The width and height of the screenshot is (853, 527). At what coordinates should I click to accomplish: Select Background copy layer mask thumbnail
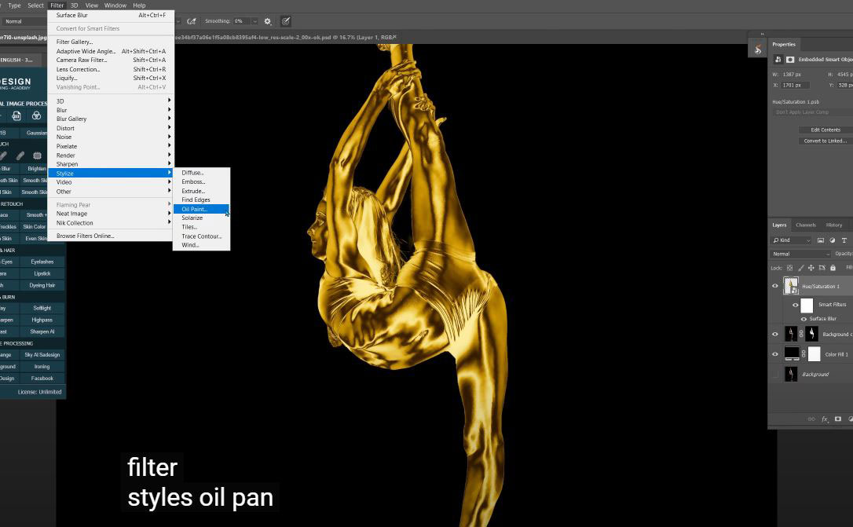(x=811, y=334)
